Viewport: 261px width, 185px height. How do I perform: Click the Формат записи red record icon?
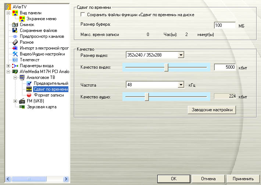point(29,95)
